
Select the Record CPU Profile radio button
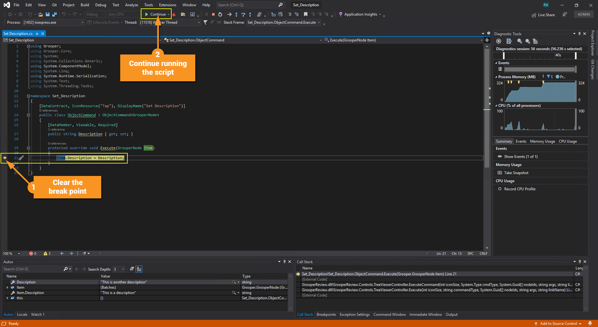pos(500,189)
